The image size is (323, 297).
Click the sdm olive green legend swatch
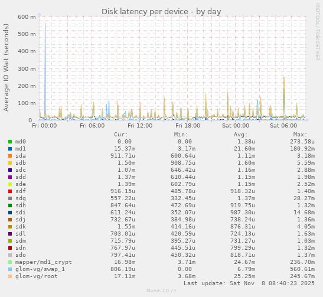(10, 241)
